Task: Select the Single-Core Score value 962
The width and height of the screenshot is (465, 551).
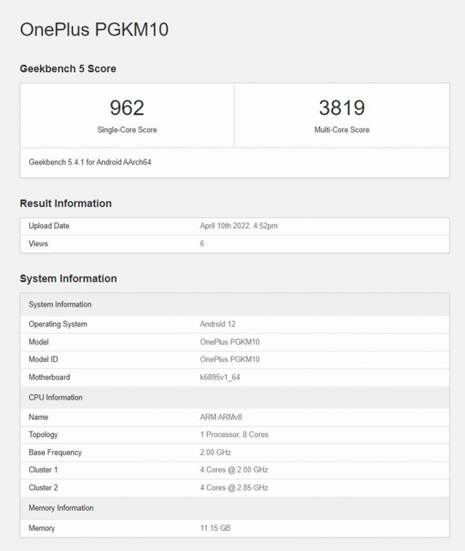Action: coord(126,108)
